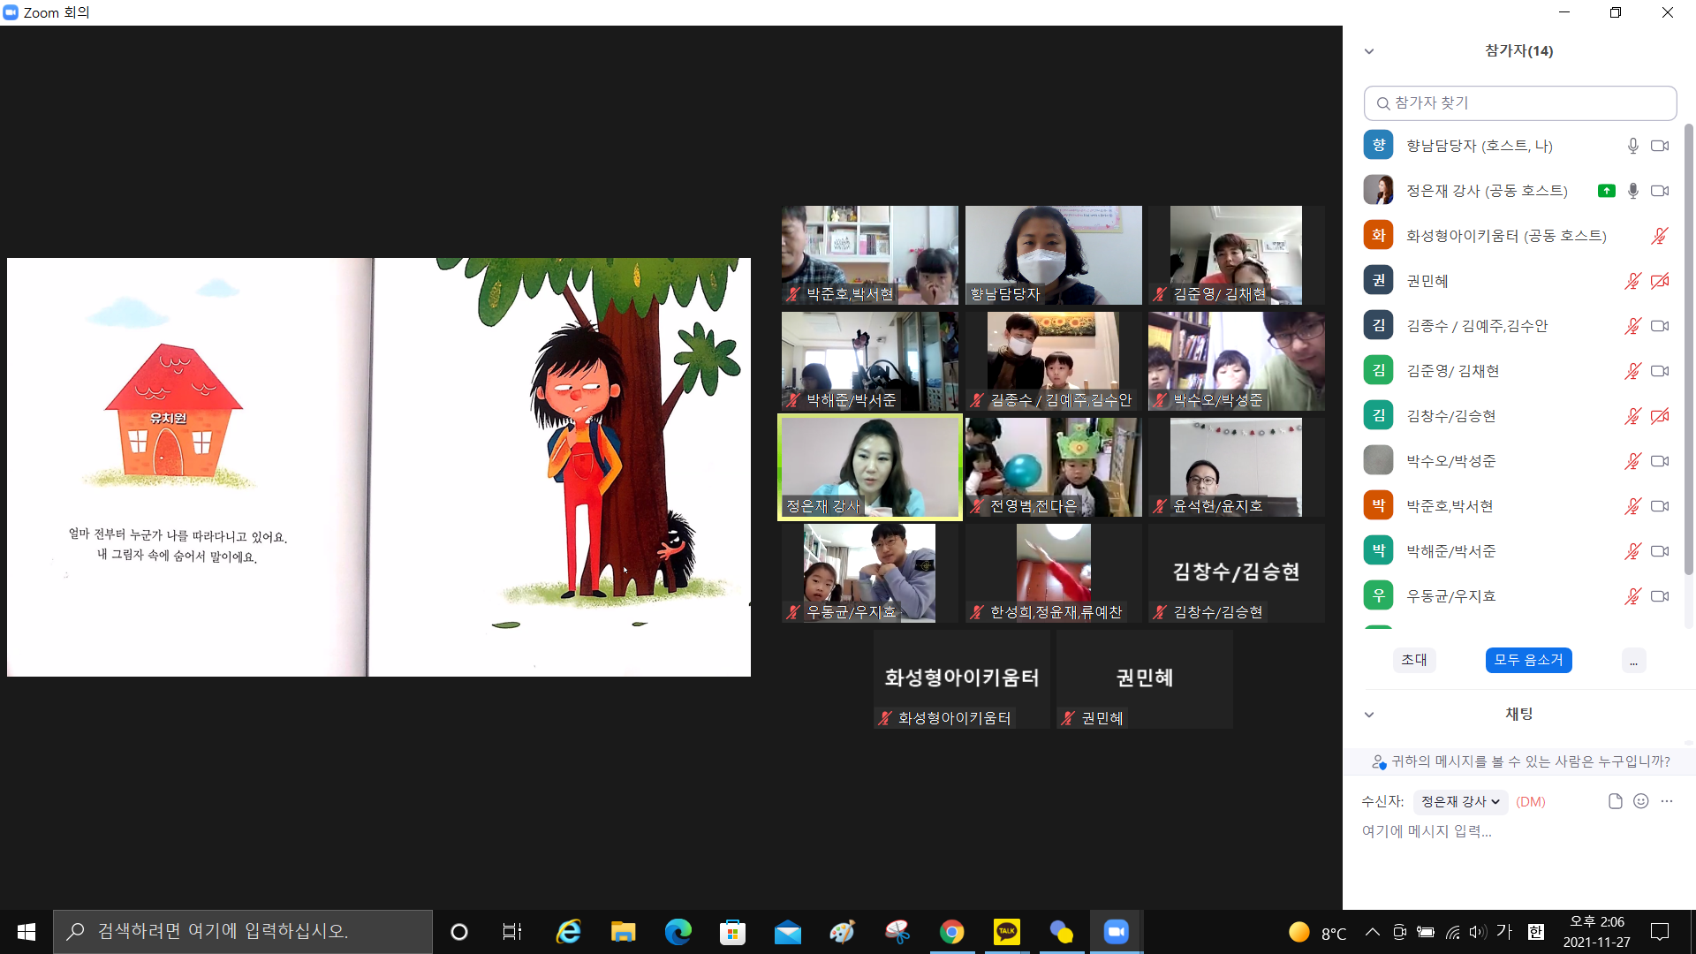Click muted mic icon for 박준호,박서현 row
The width and height of the screenshot is (1696, 954).
(1633, 506)
